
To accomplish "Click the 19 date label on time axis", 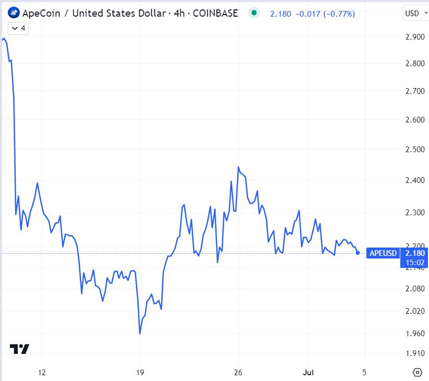I will pyautogui.click(x=140, y=372).
